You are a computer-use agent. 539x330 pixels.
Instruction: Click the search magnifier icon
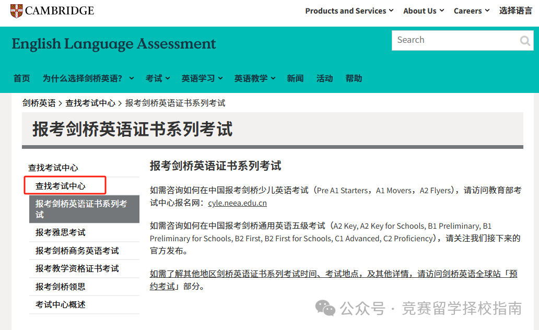coord(525,41)
